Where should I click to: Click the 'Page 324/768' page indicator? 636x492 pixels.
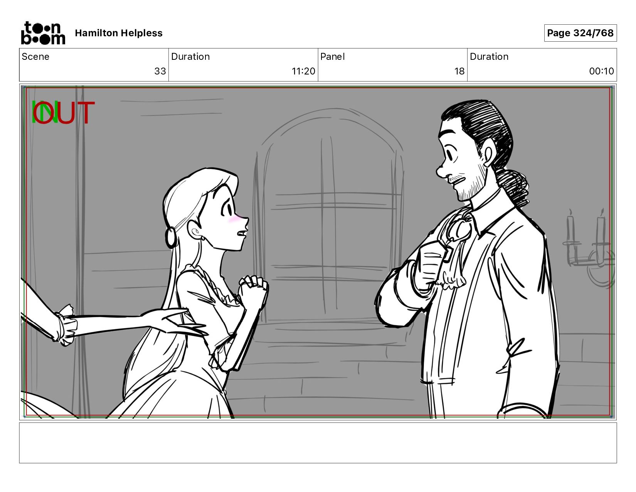click(580, 33)
